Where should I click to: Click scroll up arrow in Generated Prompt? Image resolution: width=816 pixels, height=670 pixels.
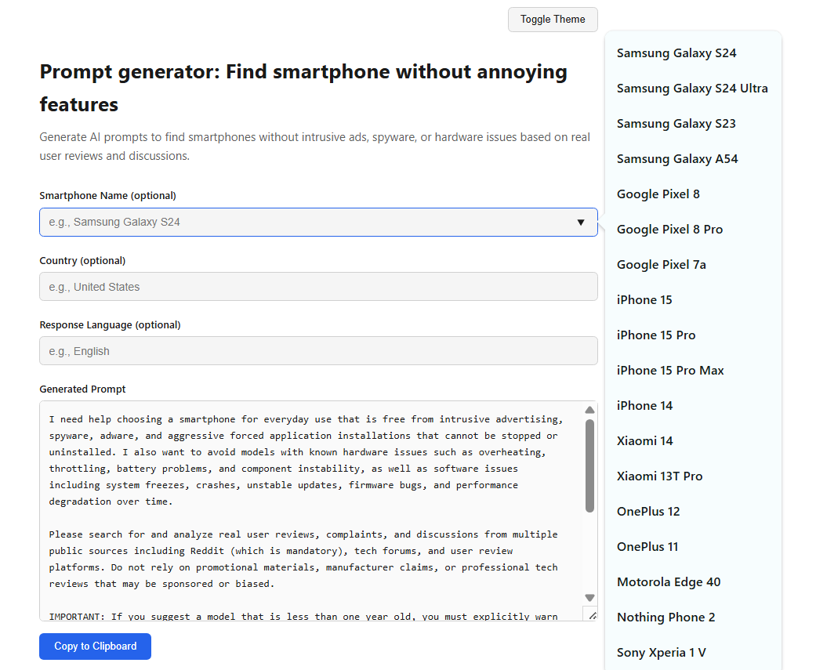point(589,410)
